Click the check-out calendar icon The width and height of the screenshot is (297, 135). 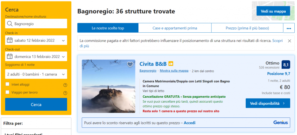coord(10,56)
